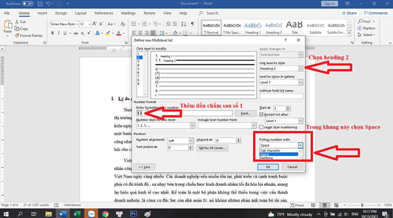Switch to the Review tab
This screenshot has width=393, height=218.
(149, 13)
